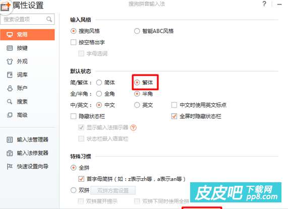
Task: Click the user icon beside 账户
Action: (10, 88)
